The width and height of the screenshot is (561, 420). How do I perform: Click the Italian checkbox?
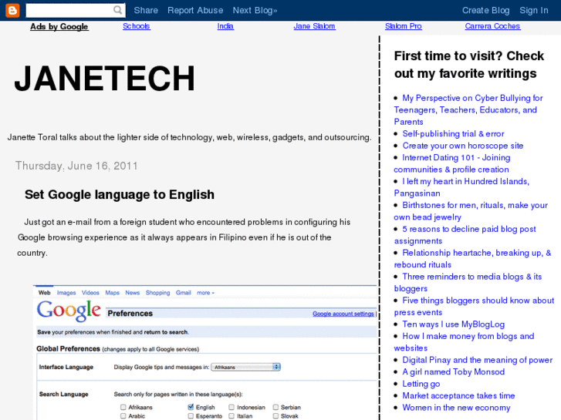pos(231,416)
